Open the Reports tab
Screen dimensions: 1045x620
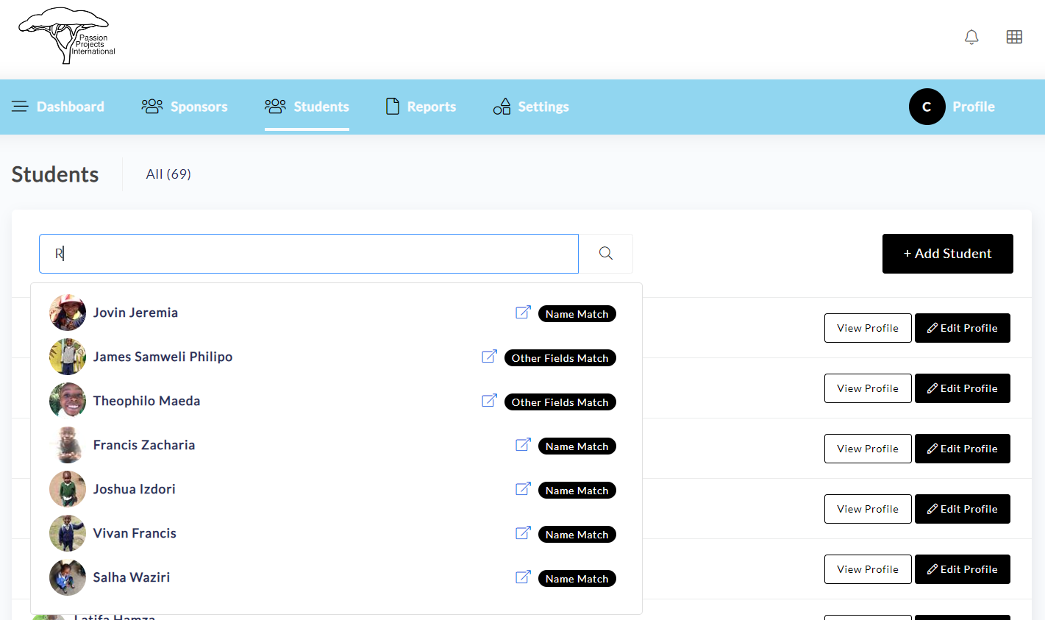click(421, 107)
